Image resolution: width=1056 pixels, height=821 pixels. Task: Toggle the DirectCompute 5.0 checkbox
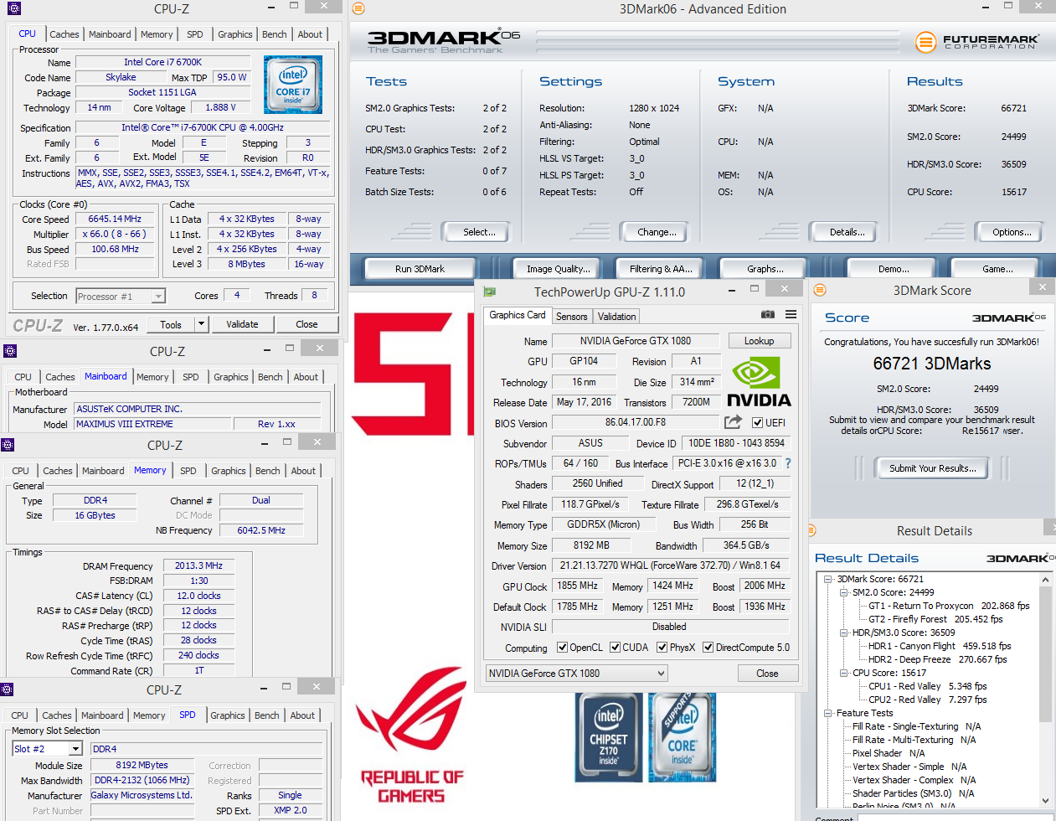click(x=708, y=648)
